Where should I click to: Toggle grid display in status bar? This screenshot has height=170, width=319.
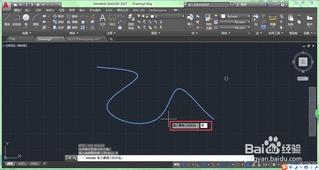point(183,165)
